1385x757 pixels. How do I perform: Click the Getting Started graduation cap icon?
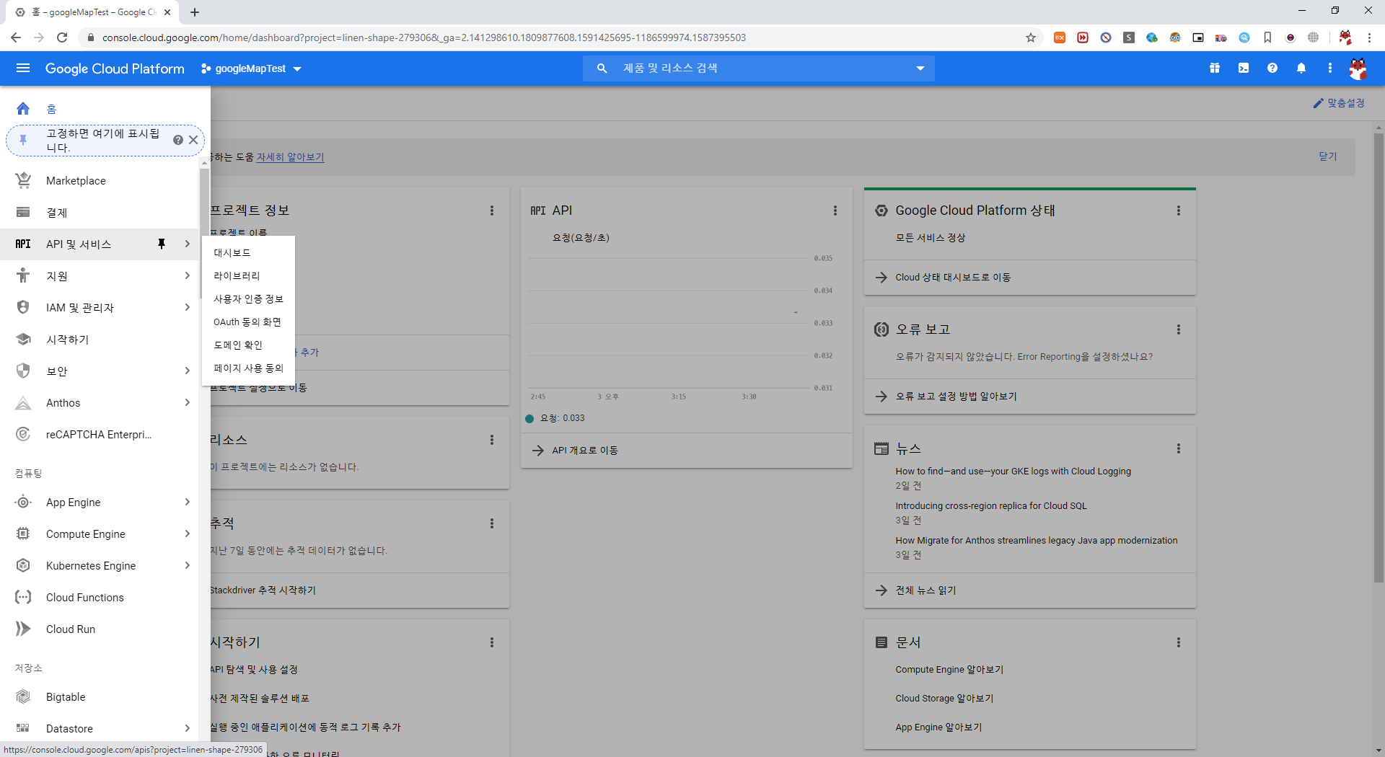coord(23,340)
